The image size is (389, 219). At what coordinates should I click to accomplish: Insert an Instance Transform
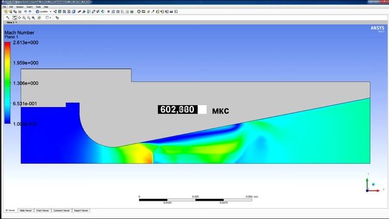click(93, 12)
